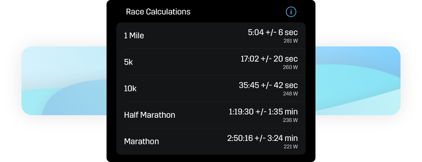Click the 236 W power value
Image resolution: width=422 pixels, height=162 pixels.
click(291, 120)
